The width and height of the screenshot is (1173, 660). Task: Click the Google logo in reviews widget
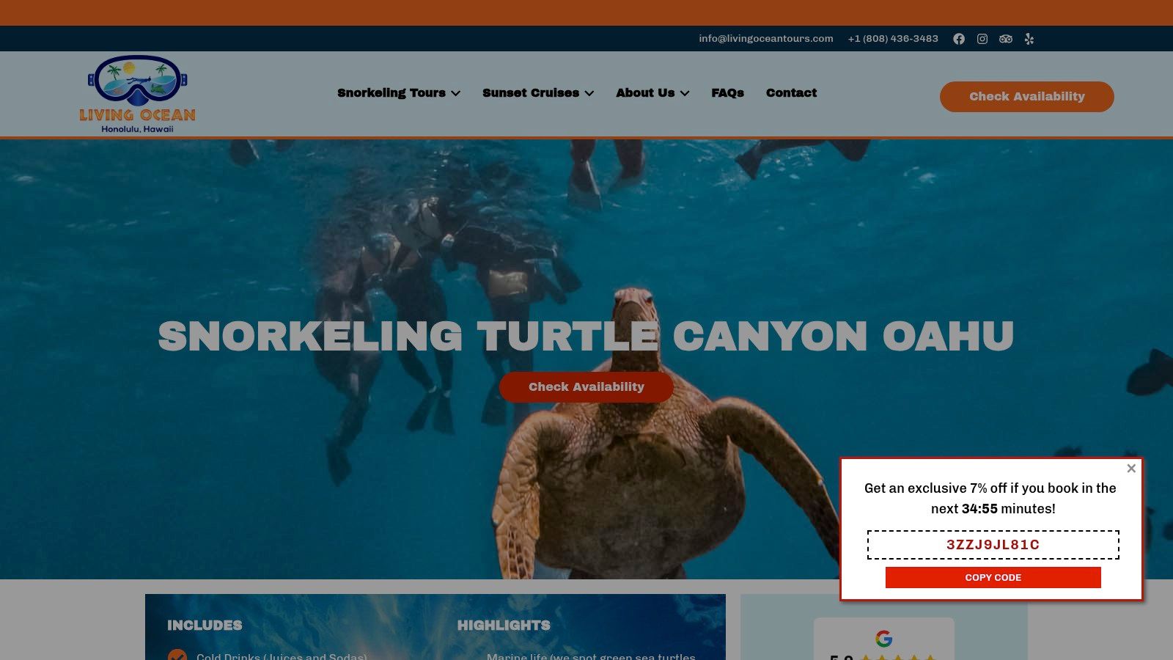(x=884, y=639)
